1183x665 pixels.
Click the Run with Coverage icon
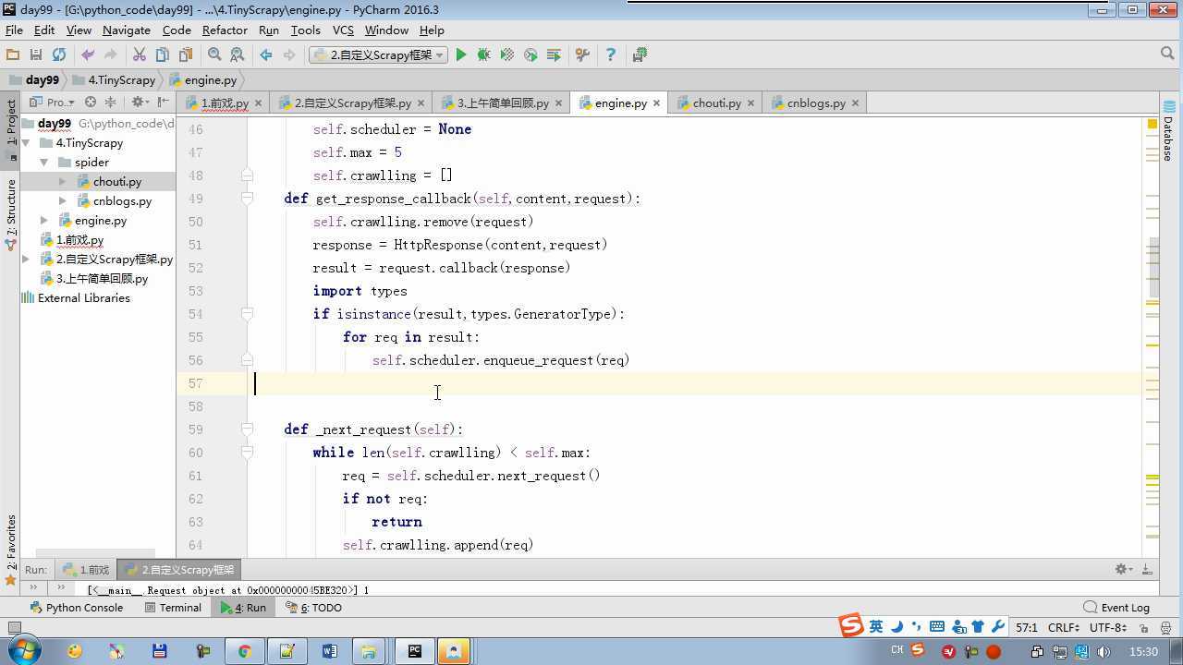click(x=506, y=55)
